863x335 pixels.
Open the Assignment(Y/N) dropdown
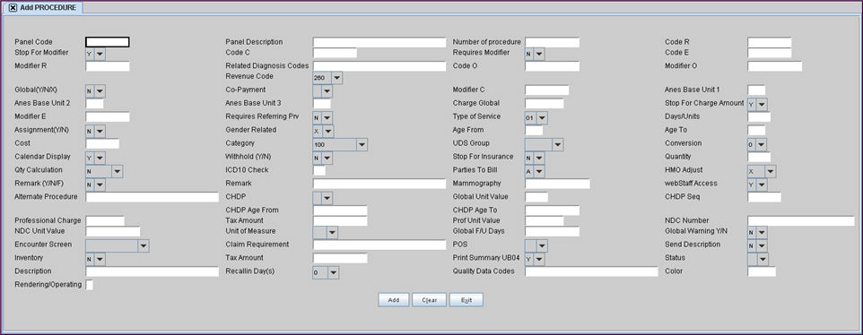pos(100,131)
